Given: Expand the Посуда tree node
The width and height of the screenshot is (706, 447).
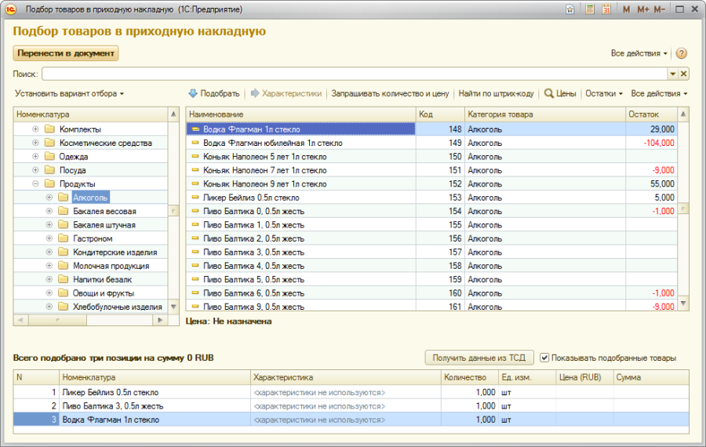Looking at the screenshot, I should (35, 170).
